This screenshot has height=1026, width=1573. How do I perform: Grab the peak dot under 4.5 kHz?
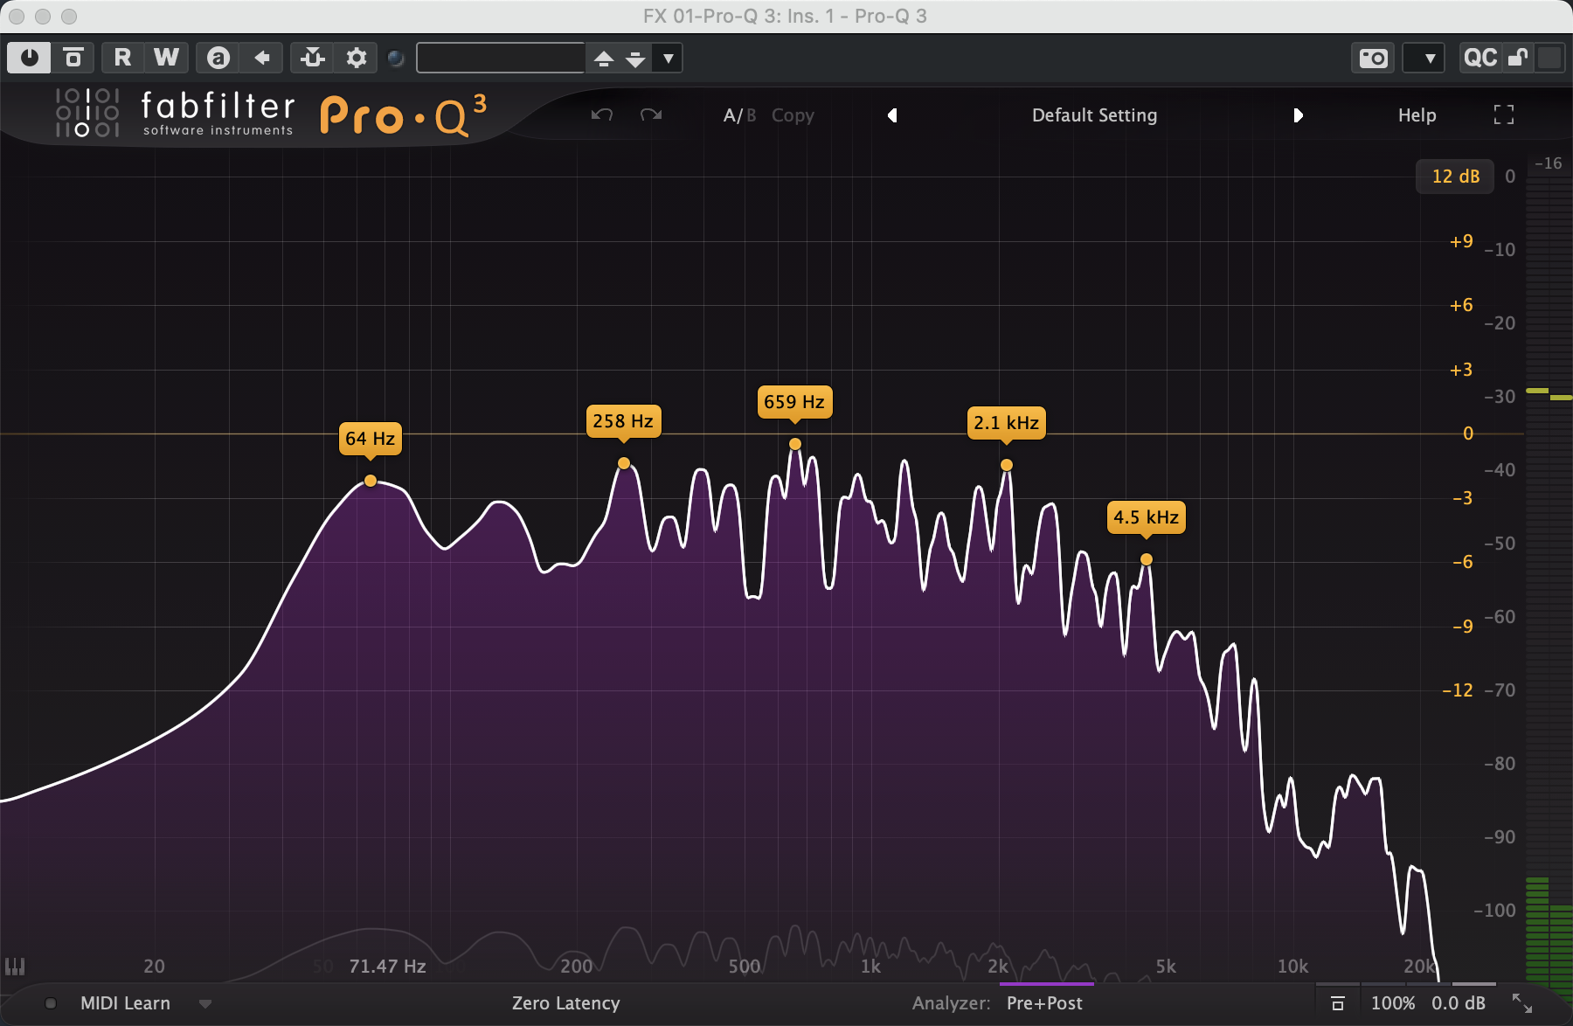pyautogui.click(x=1147, y=559)
